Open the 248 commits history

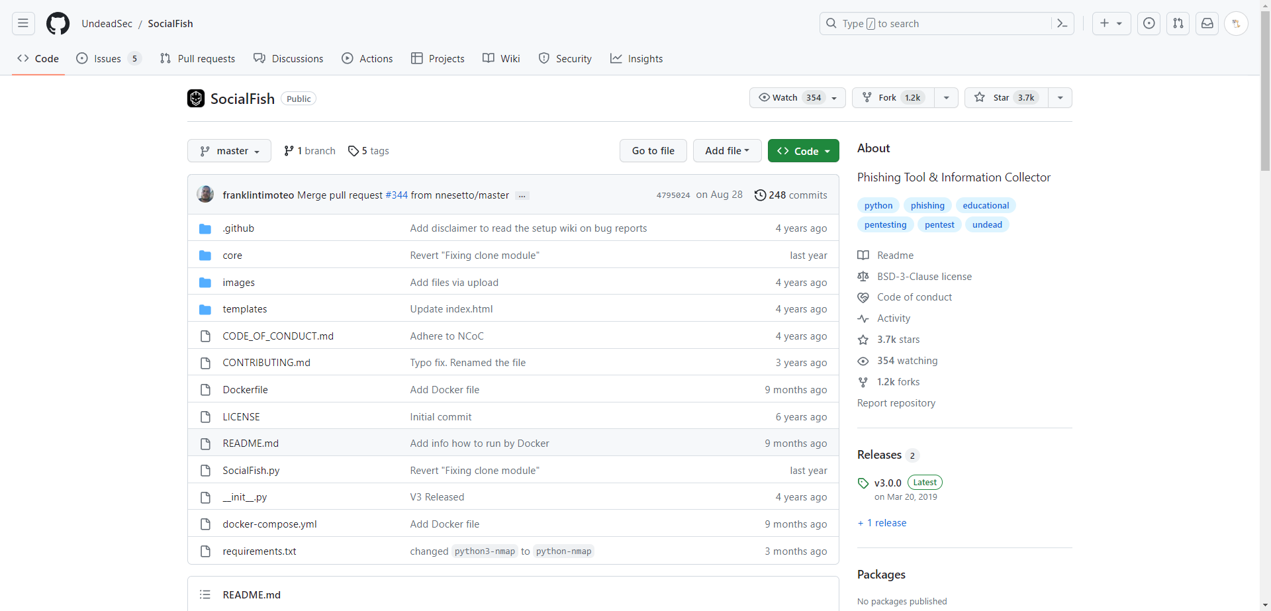[x=790, y=195]
